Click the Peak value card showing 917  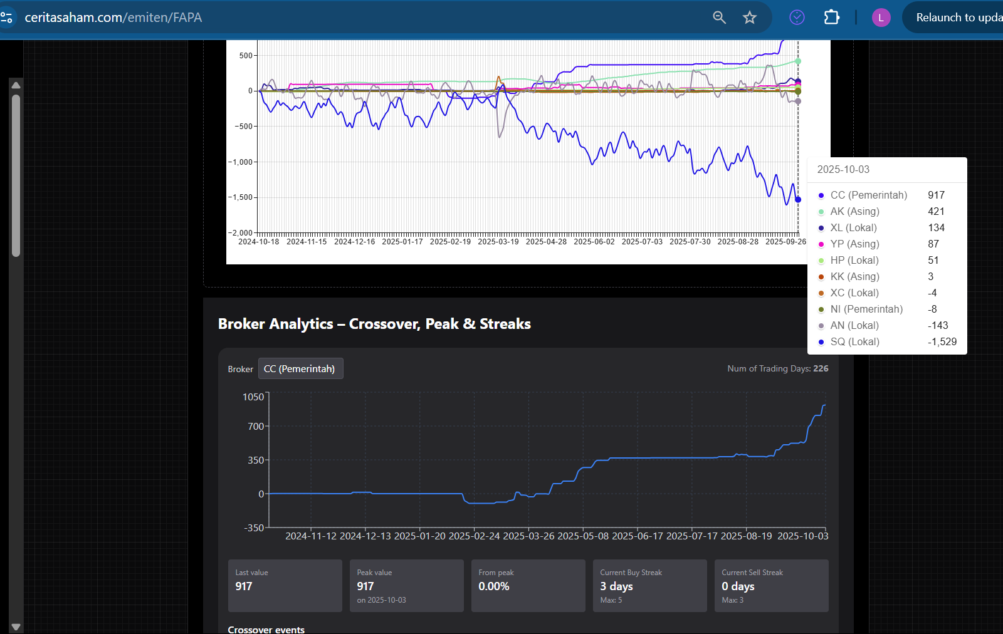pyautogui.click(x=406, y=586)
